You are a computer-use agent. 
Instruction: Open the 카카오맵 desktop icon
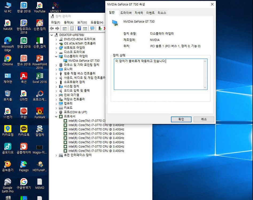click(x=8, y=131)
